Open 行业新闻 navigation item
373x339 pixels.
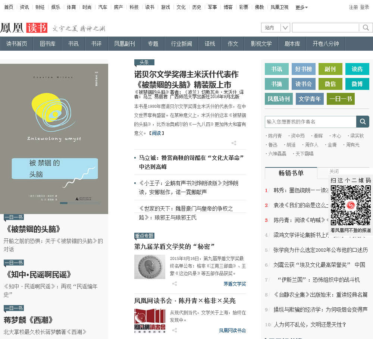point(182,44)
